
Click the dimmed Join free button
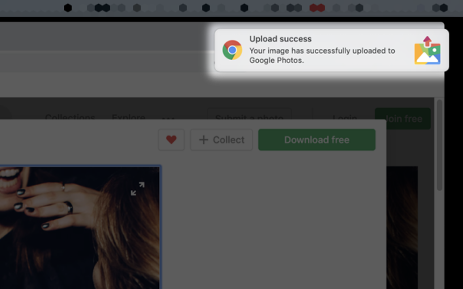click(x=403, y=118)
